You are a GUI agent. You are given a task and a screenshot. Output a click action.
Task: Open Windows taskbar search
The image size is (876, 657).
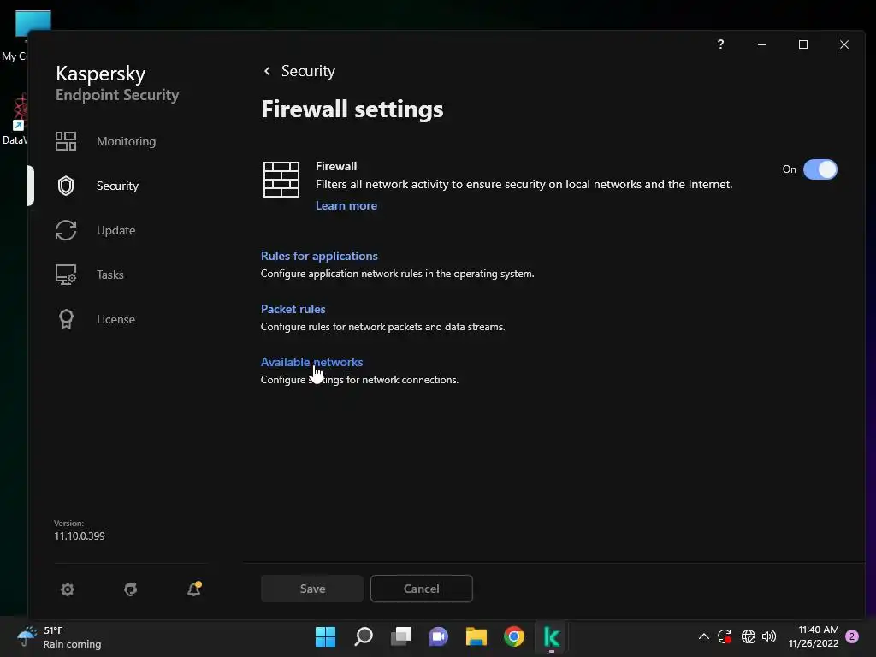363,636
